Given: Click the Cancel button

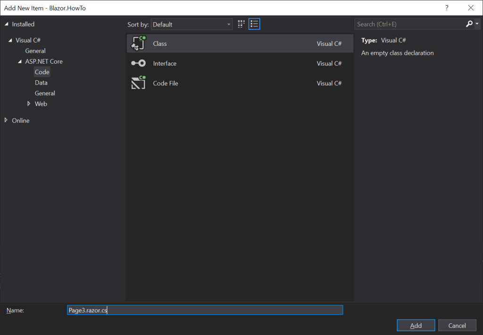Looking at the screenshot, I should point(457,326).
